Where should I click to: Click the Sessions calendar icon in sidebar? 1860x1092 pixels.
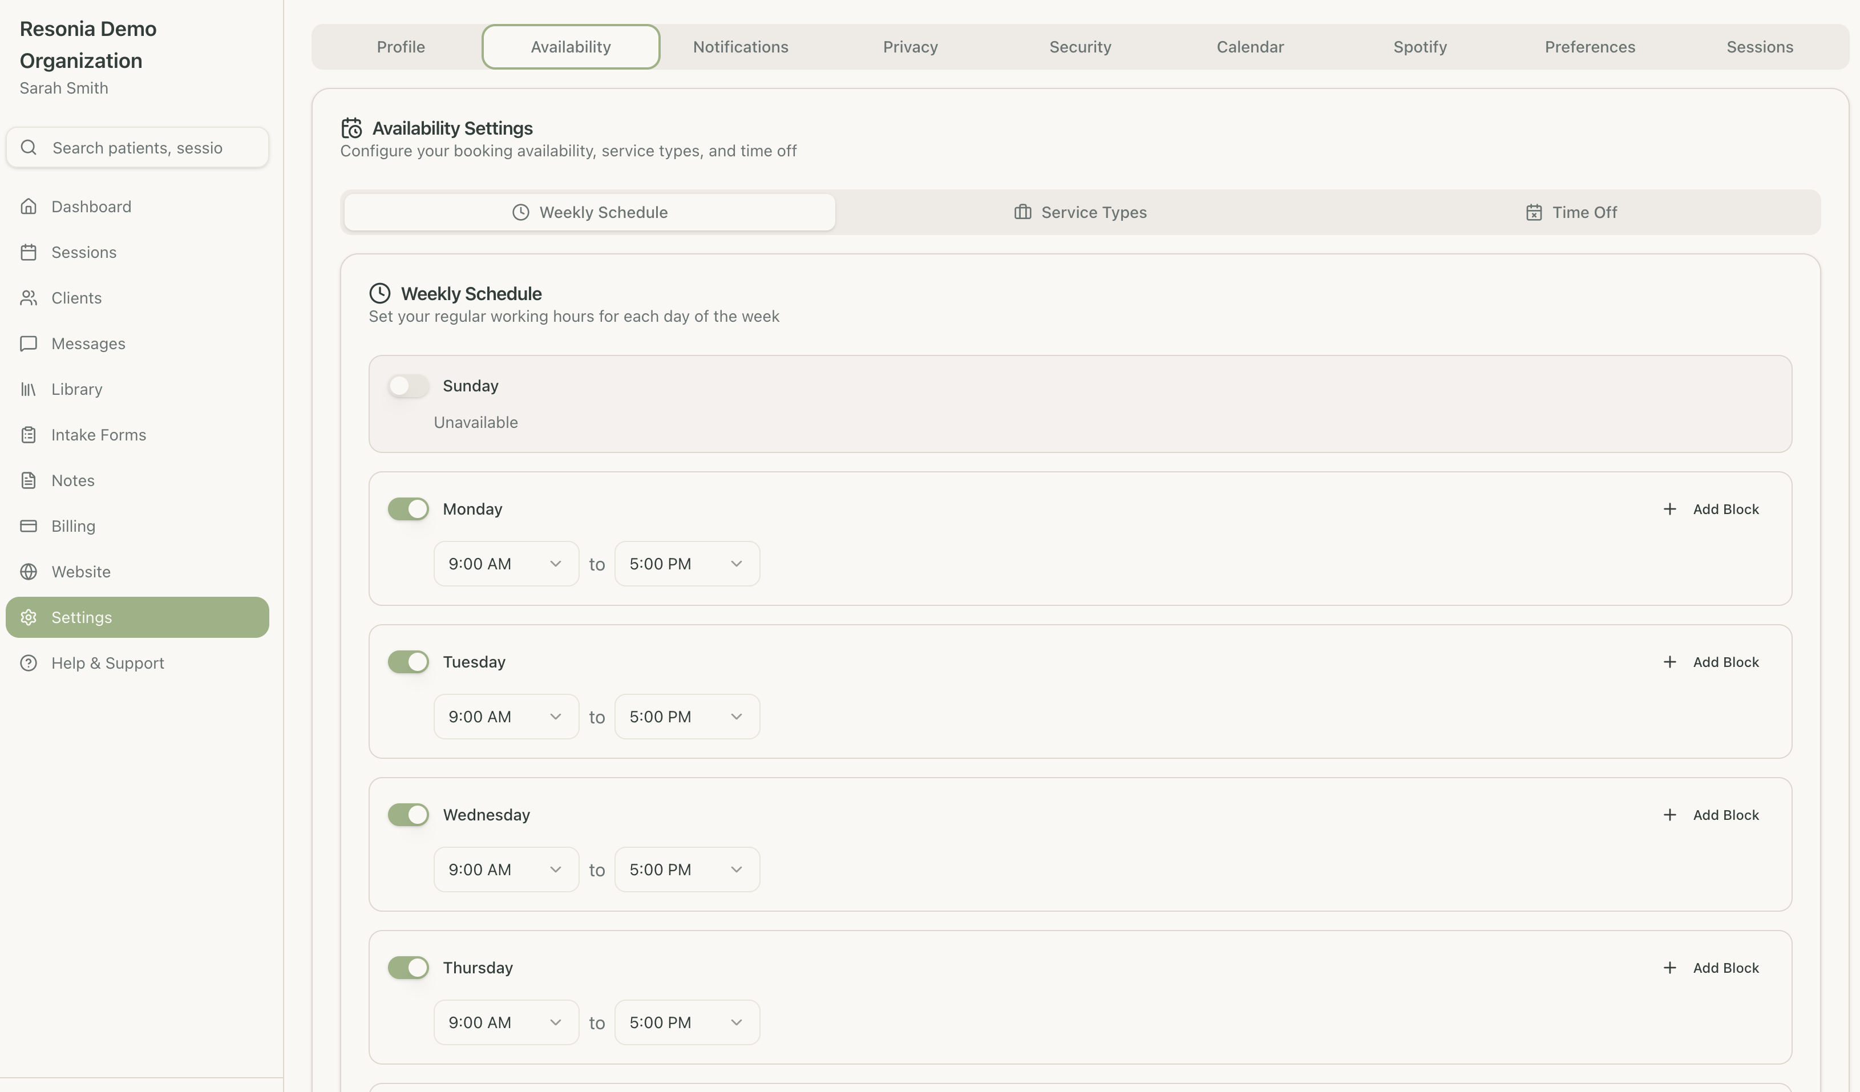[28, 252]
